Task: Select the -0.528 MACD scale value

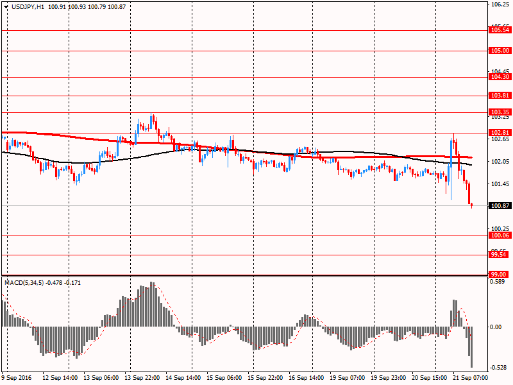Action: 498,368
